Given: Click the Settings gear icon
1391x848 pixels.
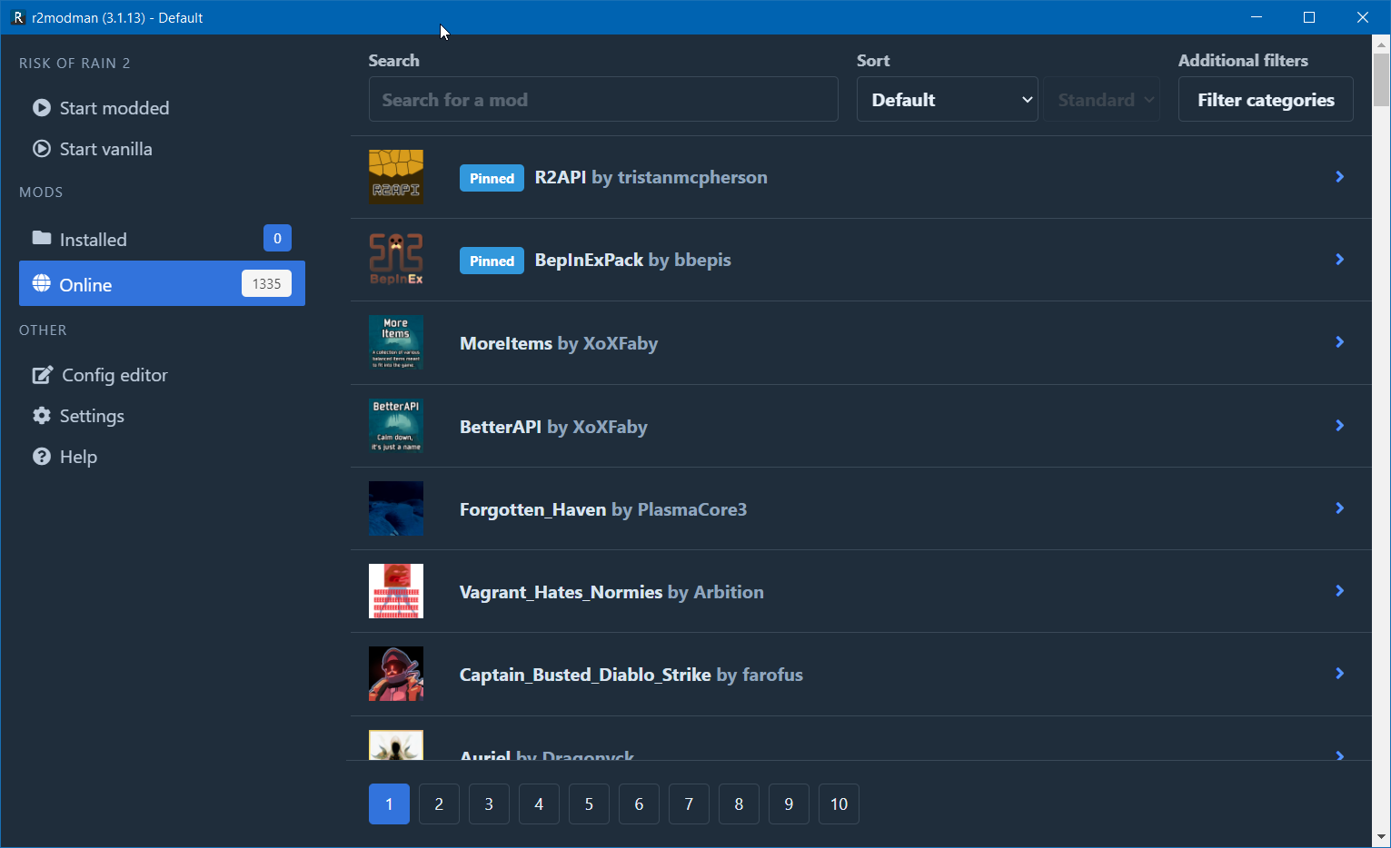Looking at the screenshot, I should point(42,416).
